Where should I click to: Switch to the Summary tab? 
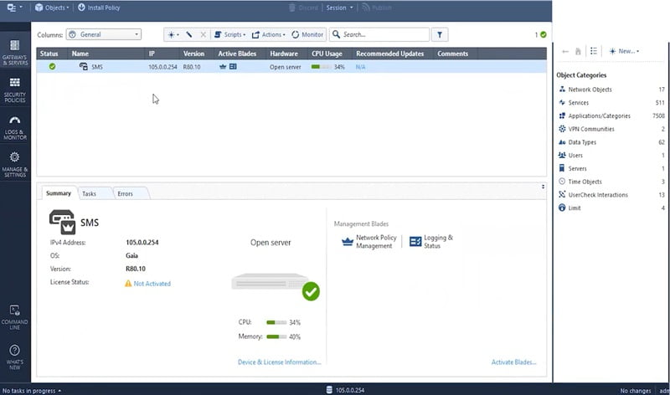(x=59, y=193)
